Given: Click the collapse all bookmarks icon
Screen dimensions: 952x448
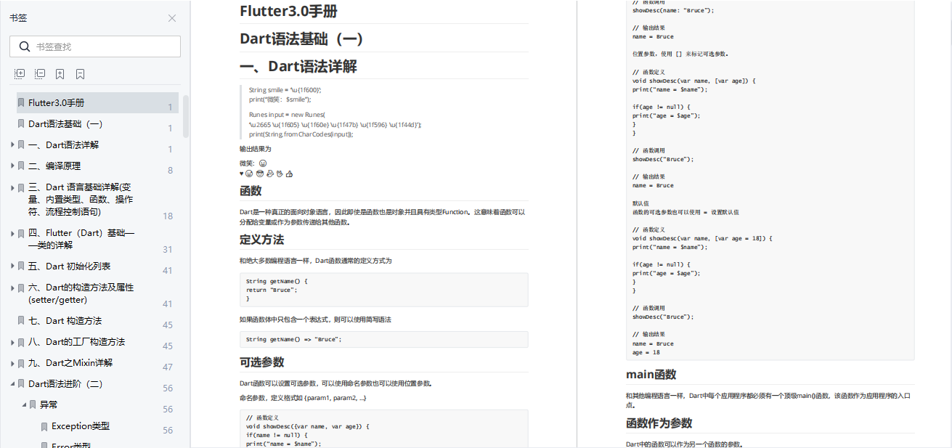Looking at the screenshot, I should pyautogui.click(x=40, y=74).
